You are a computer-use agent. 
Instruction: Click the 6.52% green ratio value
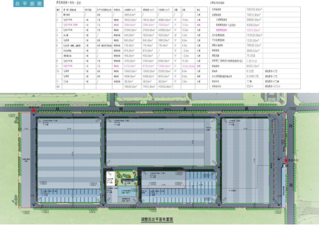(x=250, y=71)
